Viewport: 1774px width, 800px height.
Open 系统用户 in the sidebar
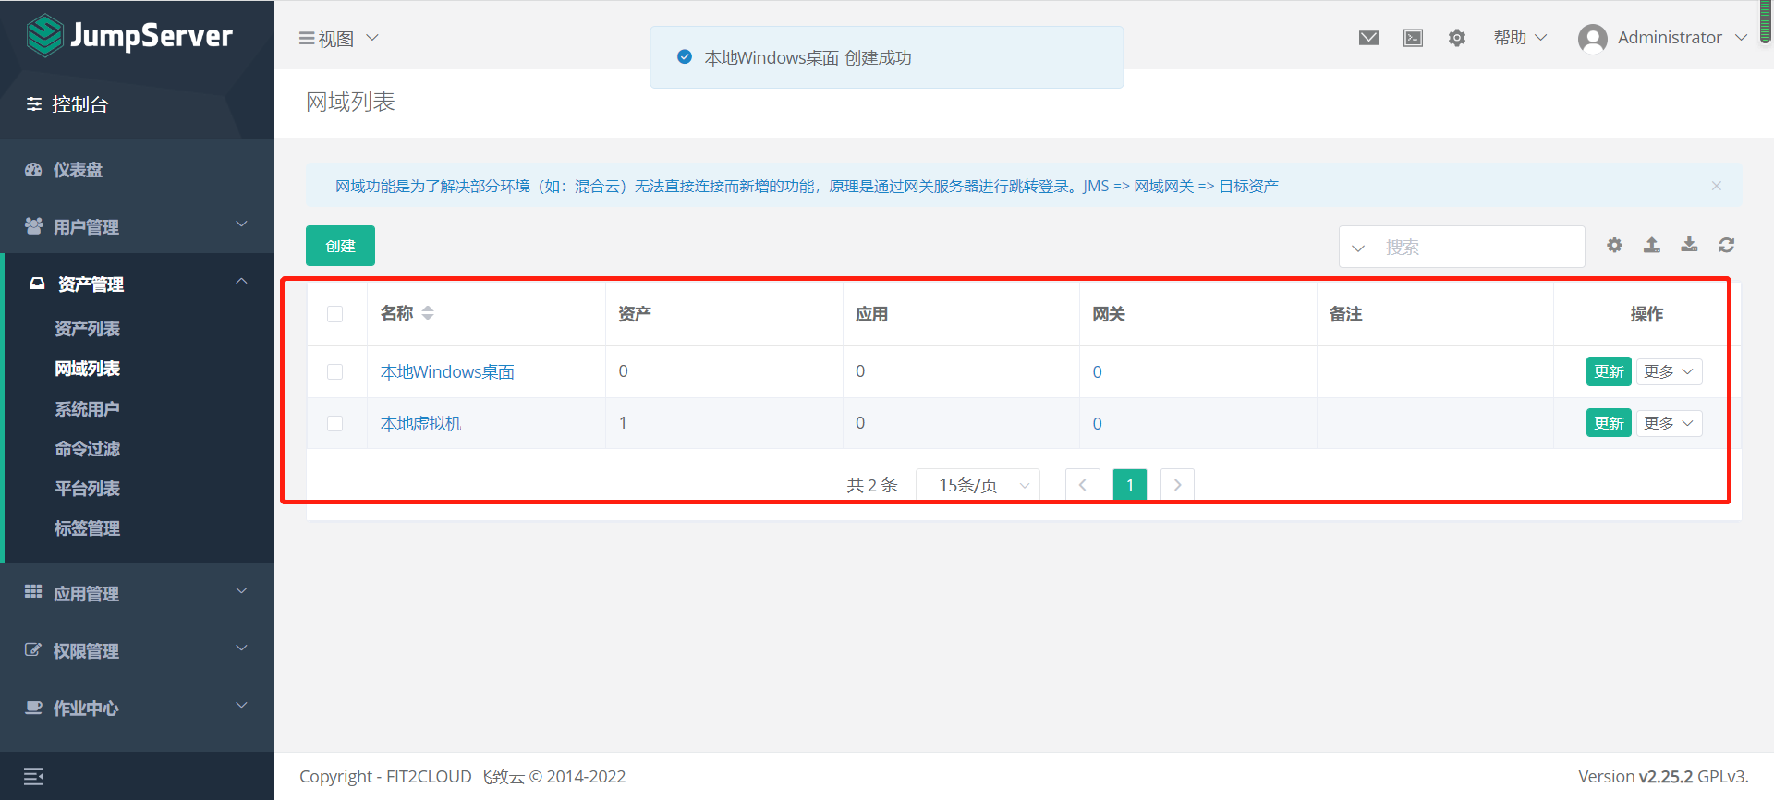tap(87, 408)
